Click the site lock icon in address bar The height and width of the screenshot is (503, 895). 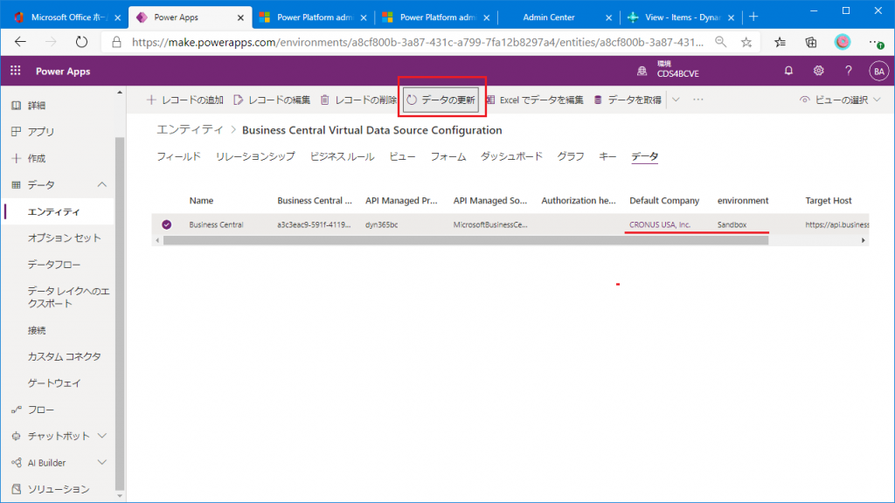click(116, 42)
